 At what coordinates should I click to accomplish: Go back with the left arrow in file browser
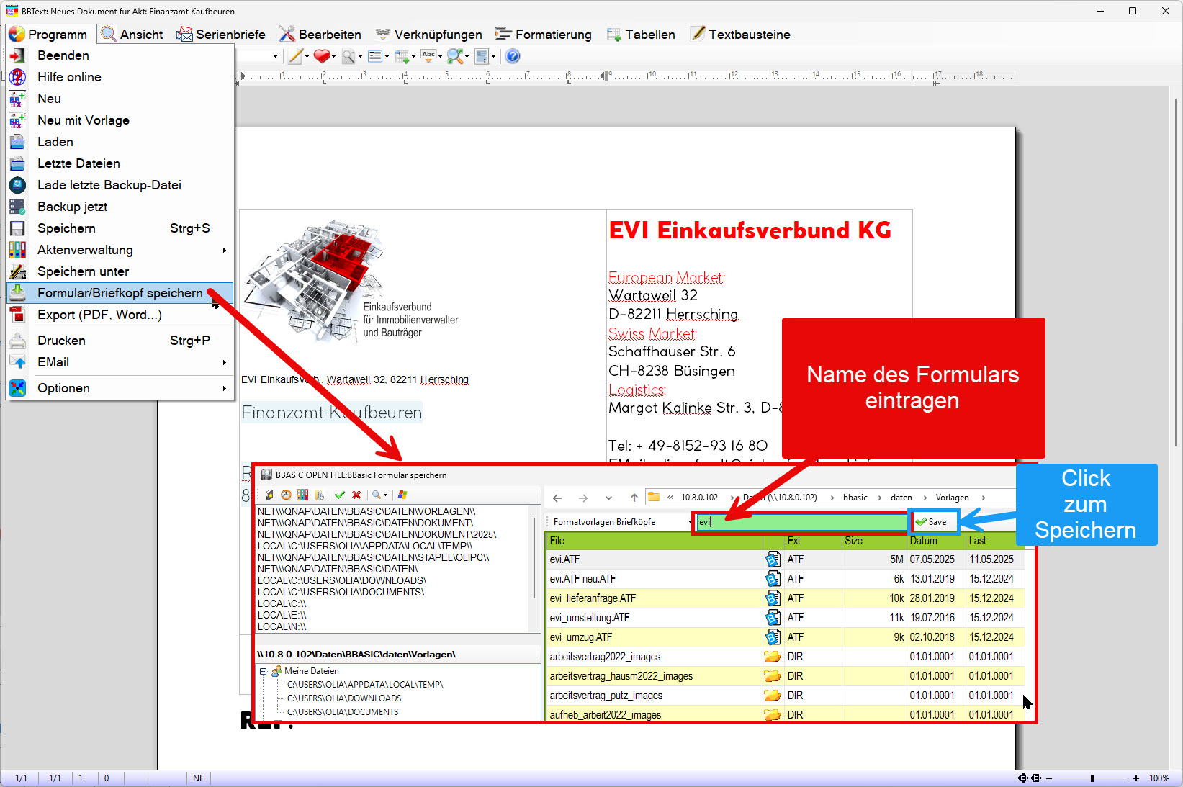[x=557, y=498]
